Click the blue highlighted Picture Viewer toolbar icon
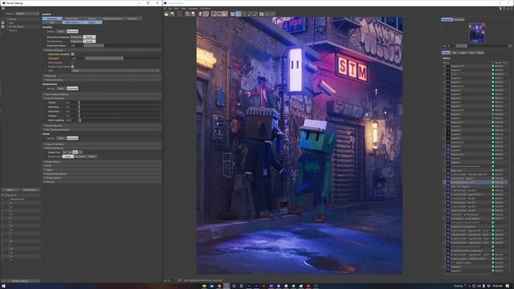The height and width of the screenshot is (289, 514). coord(239,14)
